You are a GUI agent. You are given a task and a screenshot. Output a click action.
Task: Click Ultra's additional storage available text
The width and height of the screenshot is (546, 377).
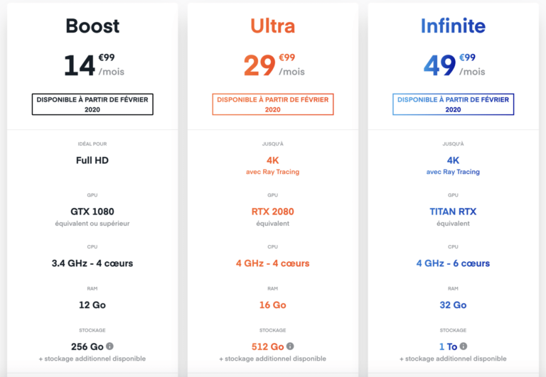click(273, 359)
